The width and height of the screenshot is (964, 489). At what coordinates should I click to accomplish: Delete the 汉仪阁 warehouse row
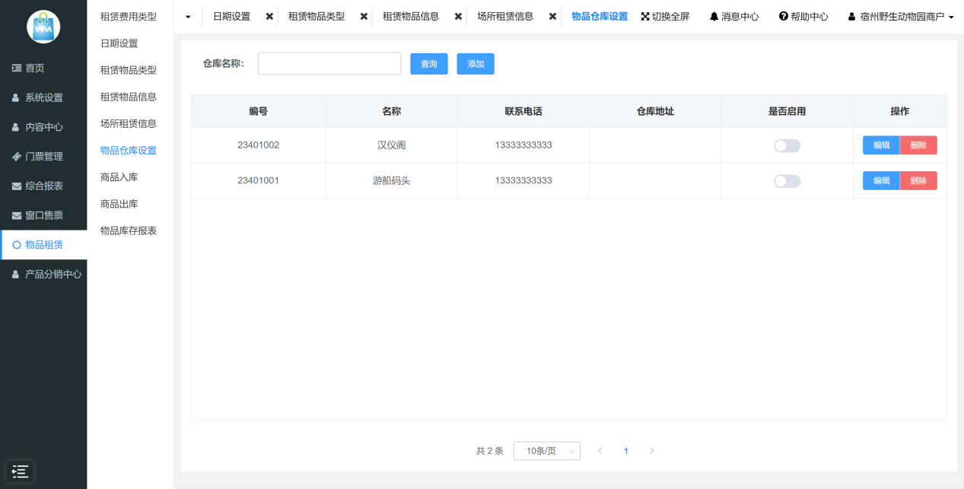[x=918, y=145]
